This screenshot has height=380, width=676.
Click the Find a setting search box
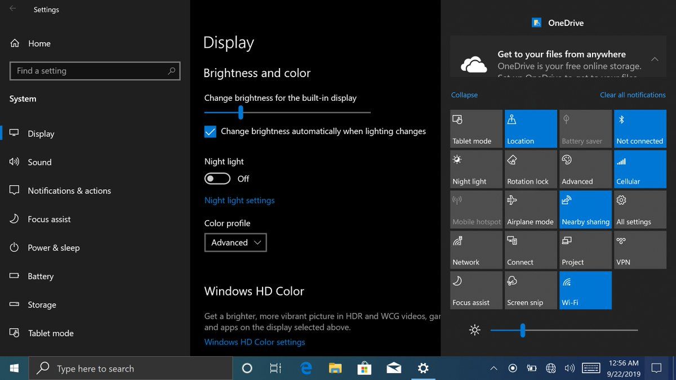(x=95, y=71)
